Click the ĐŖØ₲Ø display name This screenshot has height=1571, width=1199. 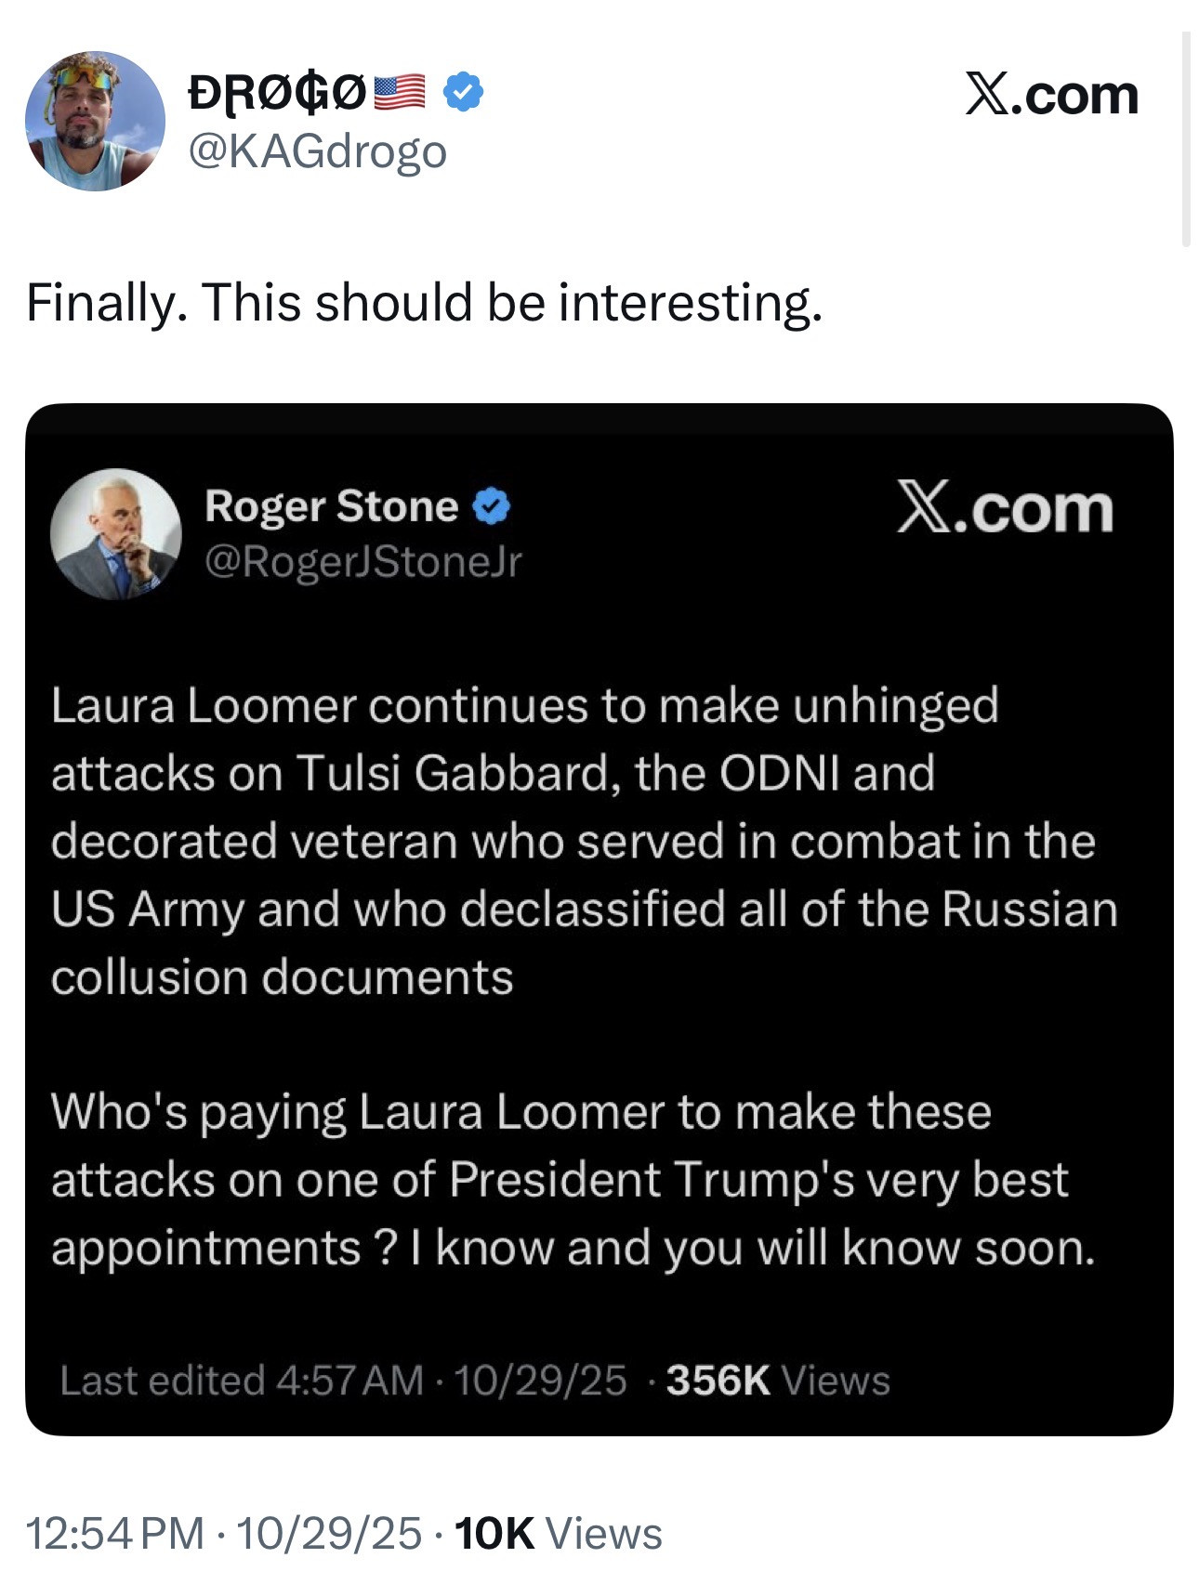(x=276, y=93)
